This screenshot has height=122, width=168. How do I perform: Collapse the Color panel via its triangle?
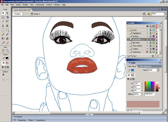click(x=129, y=63)
